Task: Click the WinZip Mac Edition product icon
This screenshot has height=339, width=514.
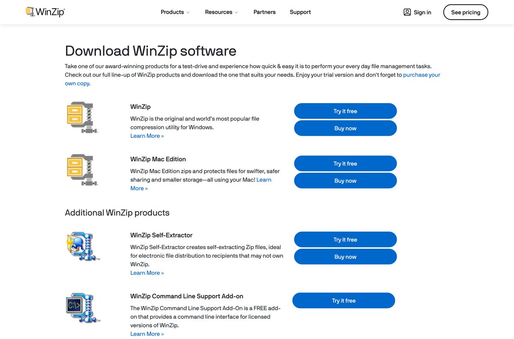Action: (x=83, y=170)
